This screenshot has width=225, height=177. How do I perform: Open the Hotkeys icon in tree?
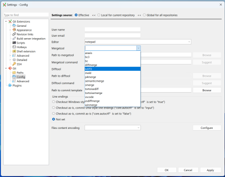(14, 47)
